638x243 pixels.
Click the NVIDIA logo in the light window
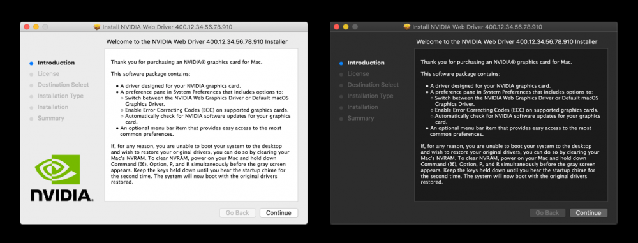62,178
